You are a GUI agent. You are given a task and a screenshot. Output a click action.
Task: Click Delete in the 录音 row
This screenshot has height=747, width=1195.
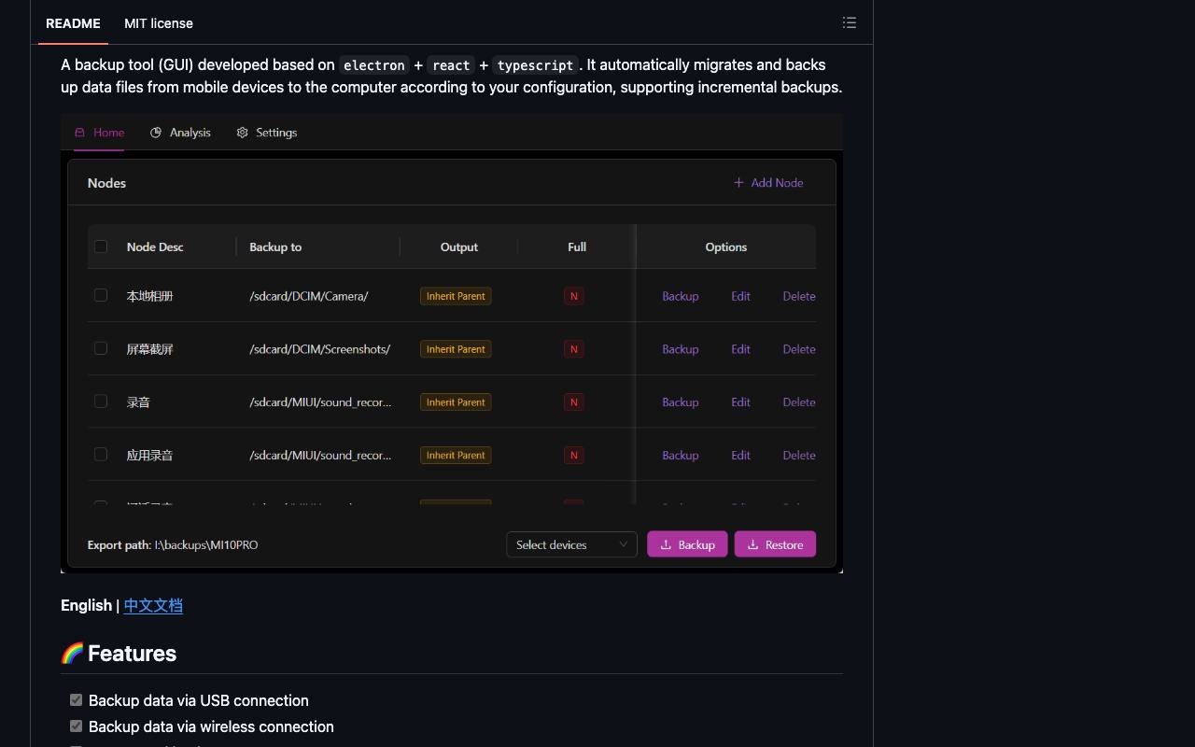pos(799,402)
